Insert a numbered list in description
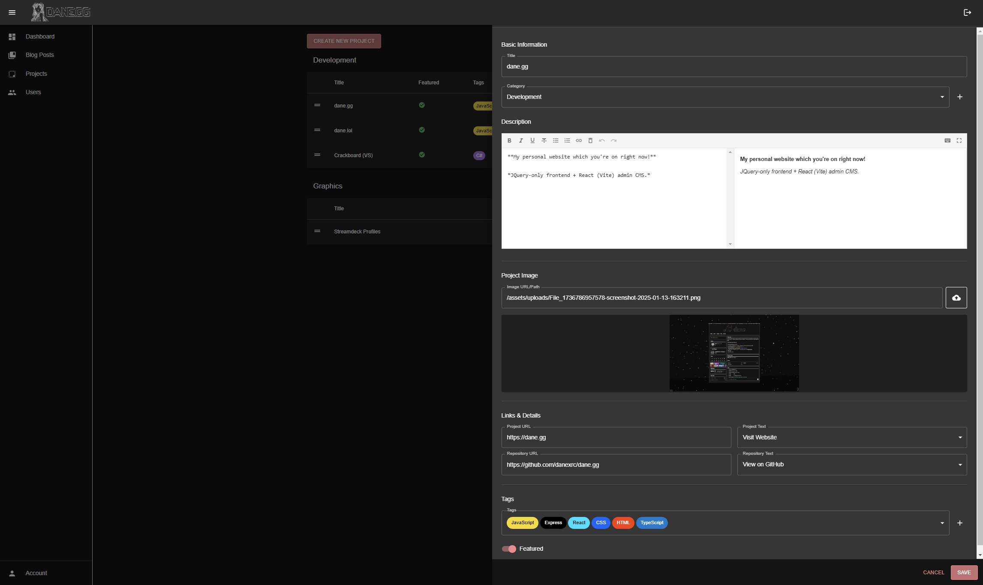Screen dimensions: 983x585 pyautogui.click(x=567, y=140)
